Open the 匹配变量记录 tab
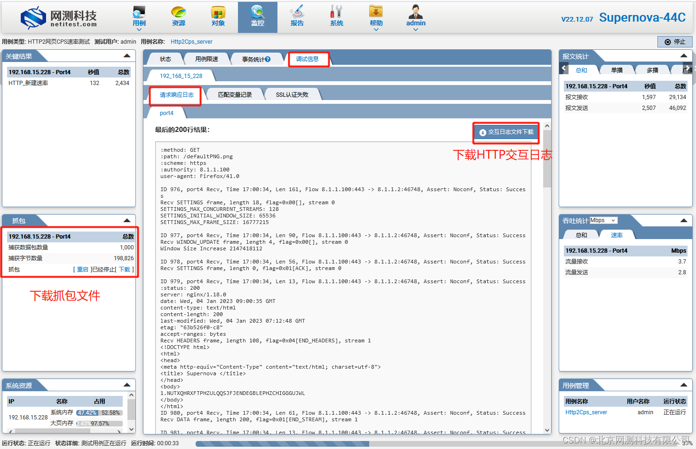This screenshot has width=696, height=449. (x=235, y=95)
